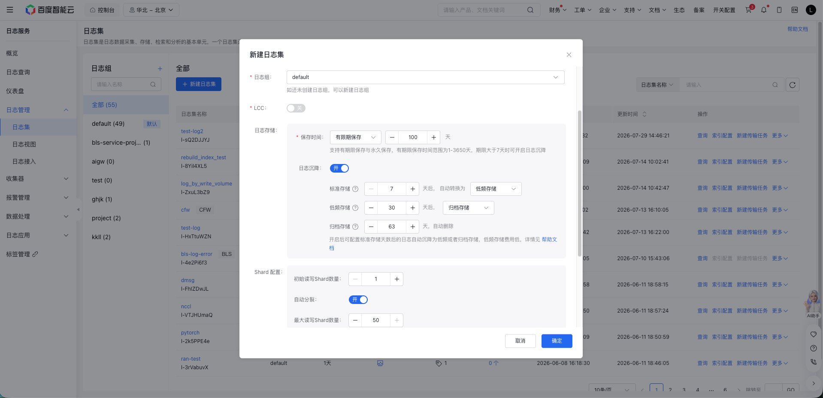823x398 pixels.
Task: Open the 帮助文档 link at top right
Action: (797, 29)
